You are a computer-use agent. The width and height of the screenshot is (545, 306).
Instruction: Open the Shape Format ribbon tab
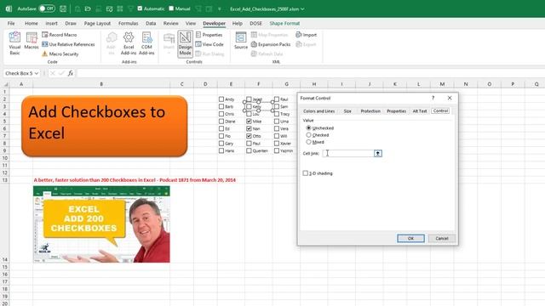(284, 23)
